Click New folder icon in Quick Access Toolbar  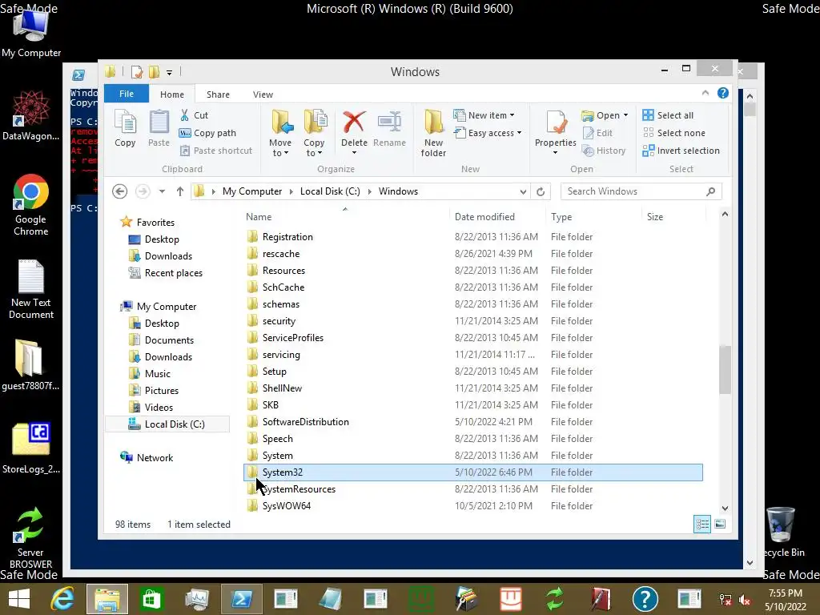(x=155, y=71)
